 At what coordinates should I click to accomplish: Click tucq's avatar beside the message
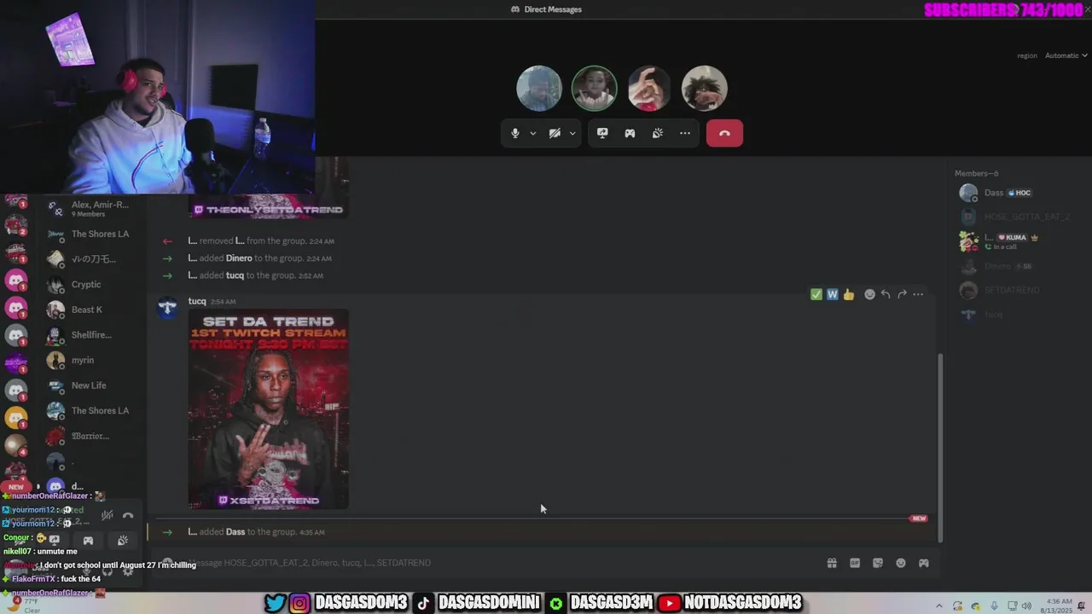(x=167, y=308)
